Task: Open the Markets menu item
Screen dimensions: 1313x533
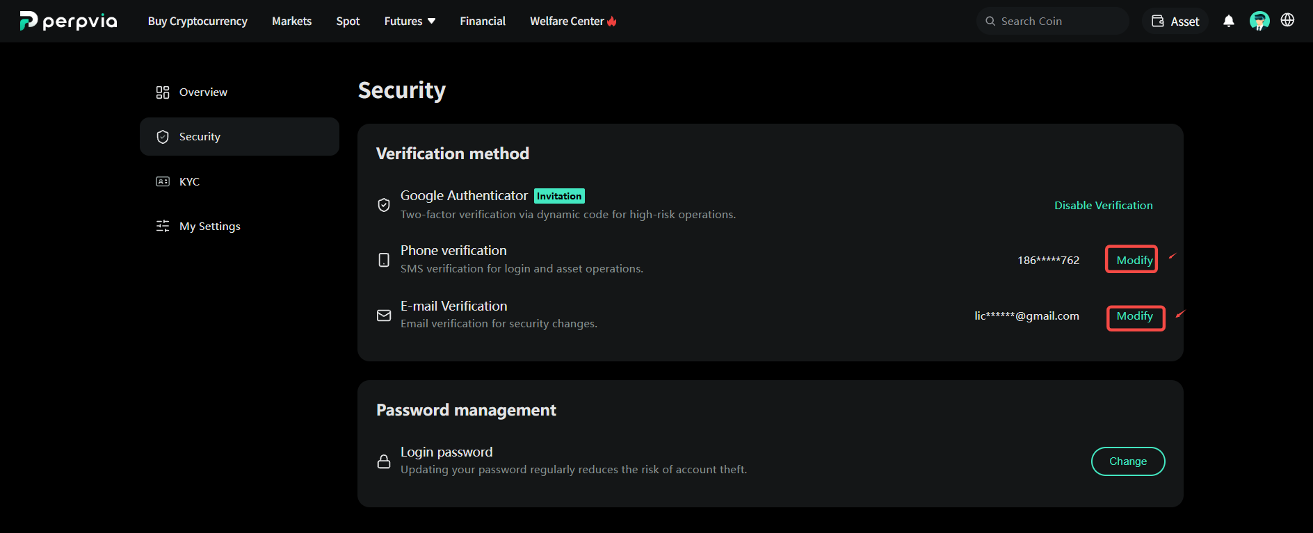Action: (x=291, y=21)
